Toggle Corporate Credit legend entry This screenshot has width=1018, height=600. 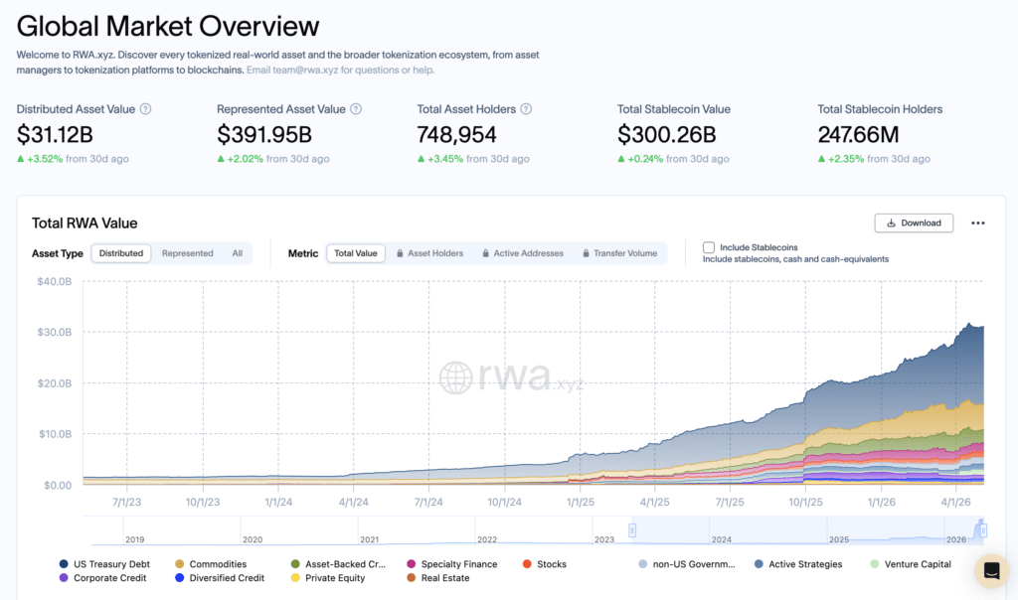pyautogui.click(x=102, y=578)
